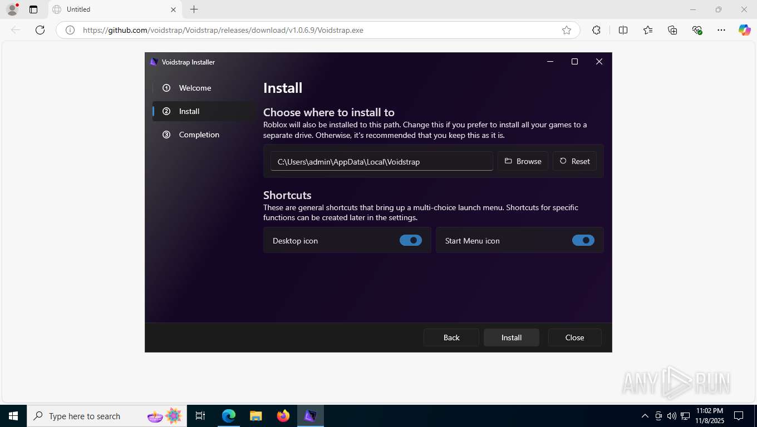Image resolution: width=757 pixels, height=427 pixels.
Task: View site information icon in address bar
Action: 70,30
